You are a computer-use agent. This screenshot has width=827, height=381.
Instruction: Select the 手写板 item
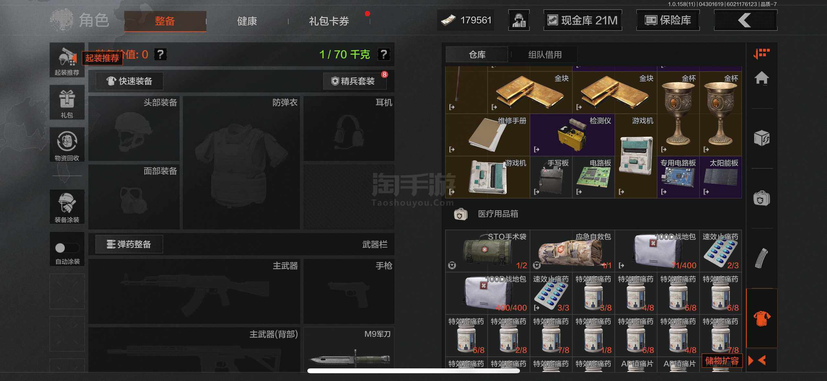coord(551,177)
